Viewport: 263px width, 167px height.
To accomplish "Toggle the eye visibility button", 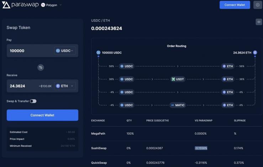I will coord(259,22).
